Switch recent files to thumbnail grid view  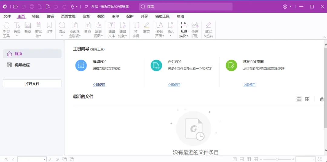pyautogui.click(x=307, y=99)
